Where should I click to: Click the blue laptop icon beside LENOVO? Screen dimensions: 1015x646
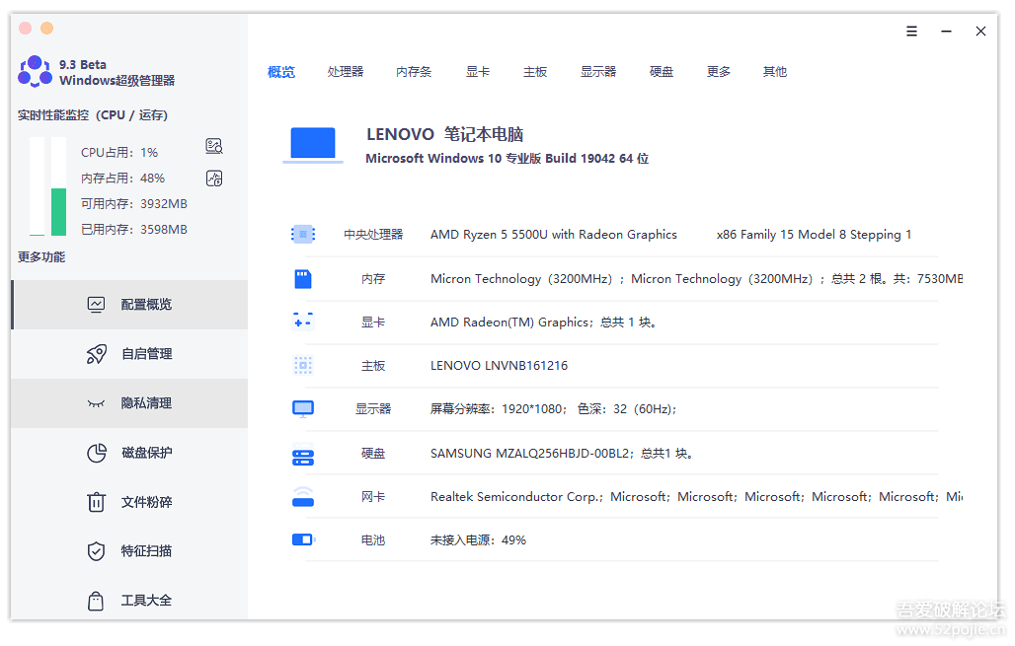[313, 145]
